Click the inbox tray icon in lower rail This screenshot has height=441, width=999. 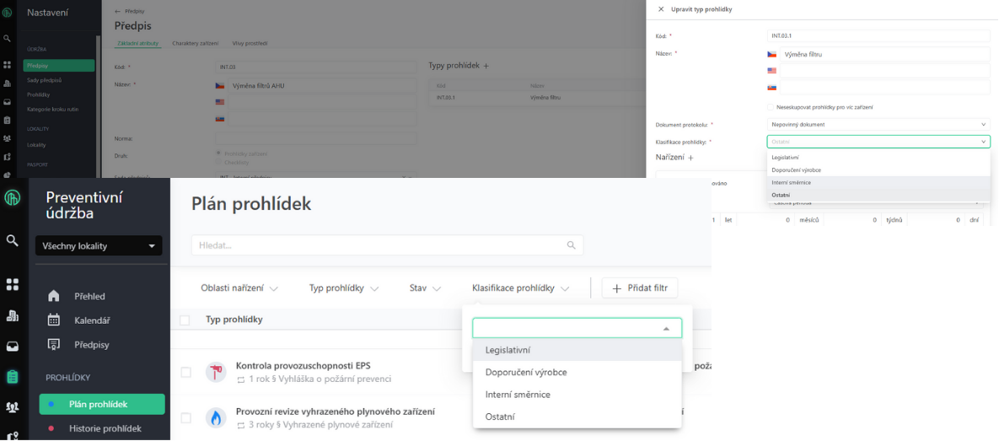click(12, 346)
